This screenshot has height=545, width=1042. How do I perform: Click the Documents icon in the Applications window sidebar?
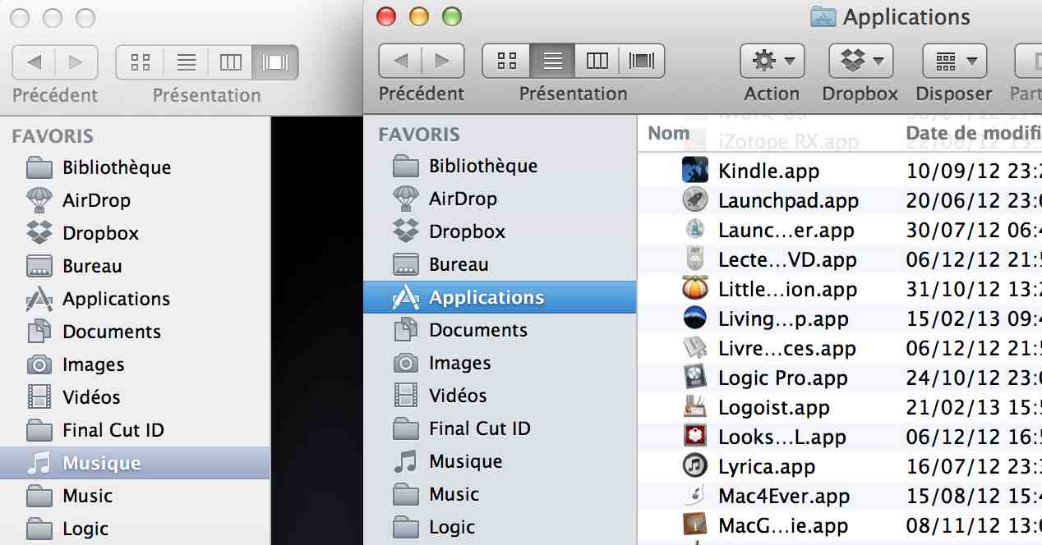pos(406,330)
